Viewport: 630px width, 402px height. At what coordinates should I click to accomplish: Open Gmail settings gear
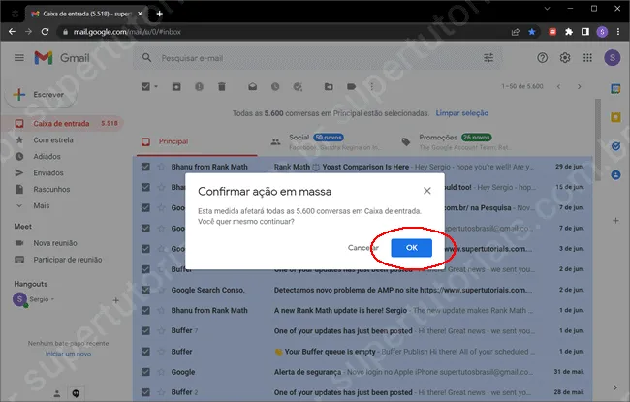point(565,58)
